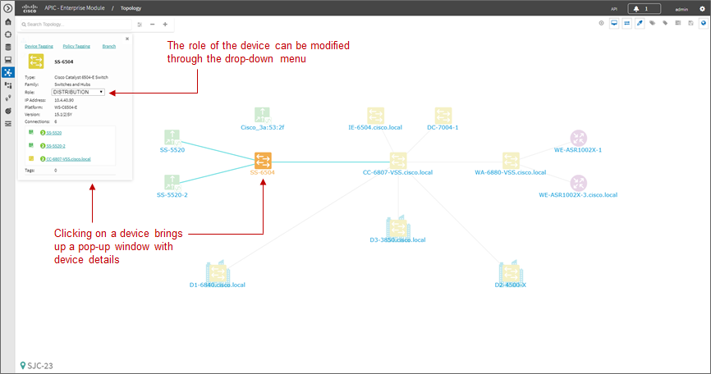Image resolution: width=711 pixels, height=374 pixels.
Task: Open the admin user menu
Action: pyautogui.click(x=681, y=9)
